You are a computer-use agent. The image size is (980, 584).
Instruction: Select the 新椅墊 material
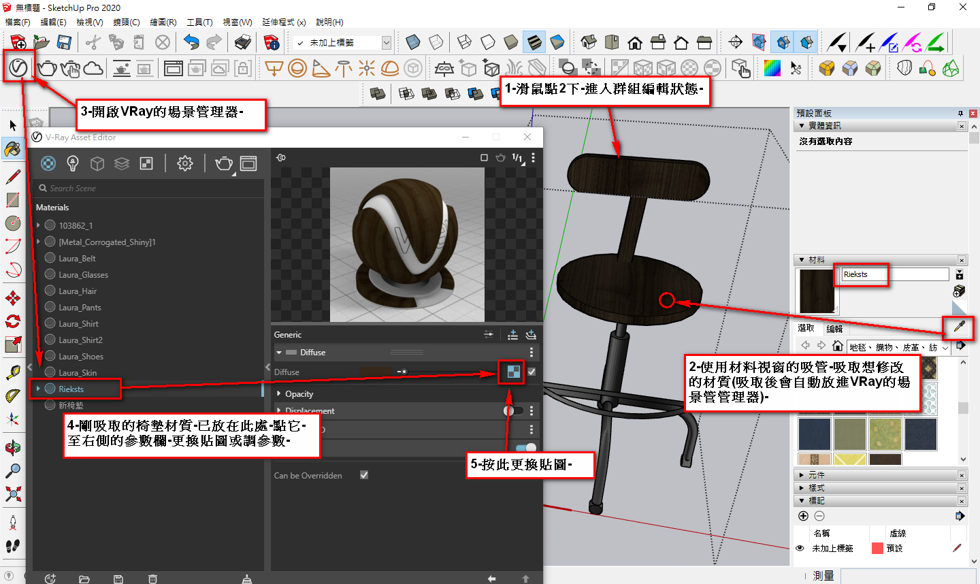click(71, 406)
